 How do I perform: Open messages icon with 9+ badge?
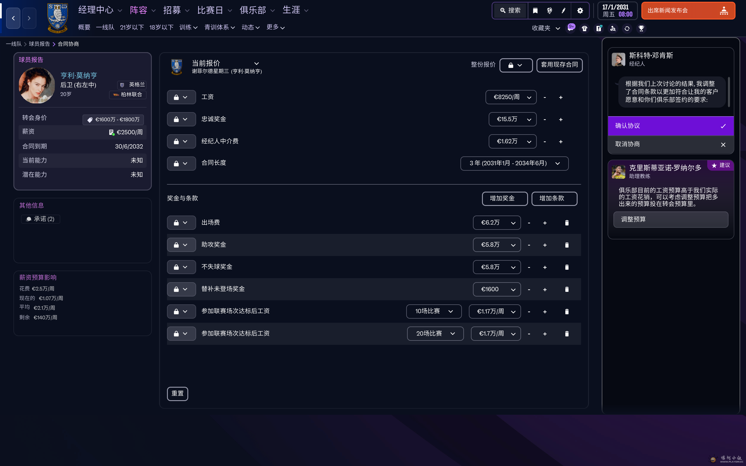(570, 28)
